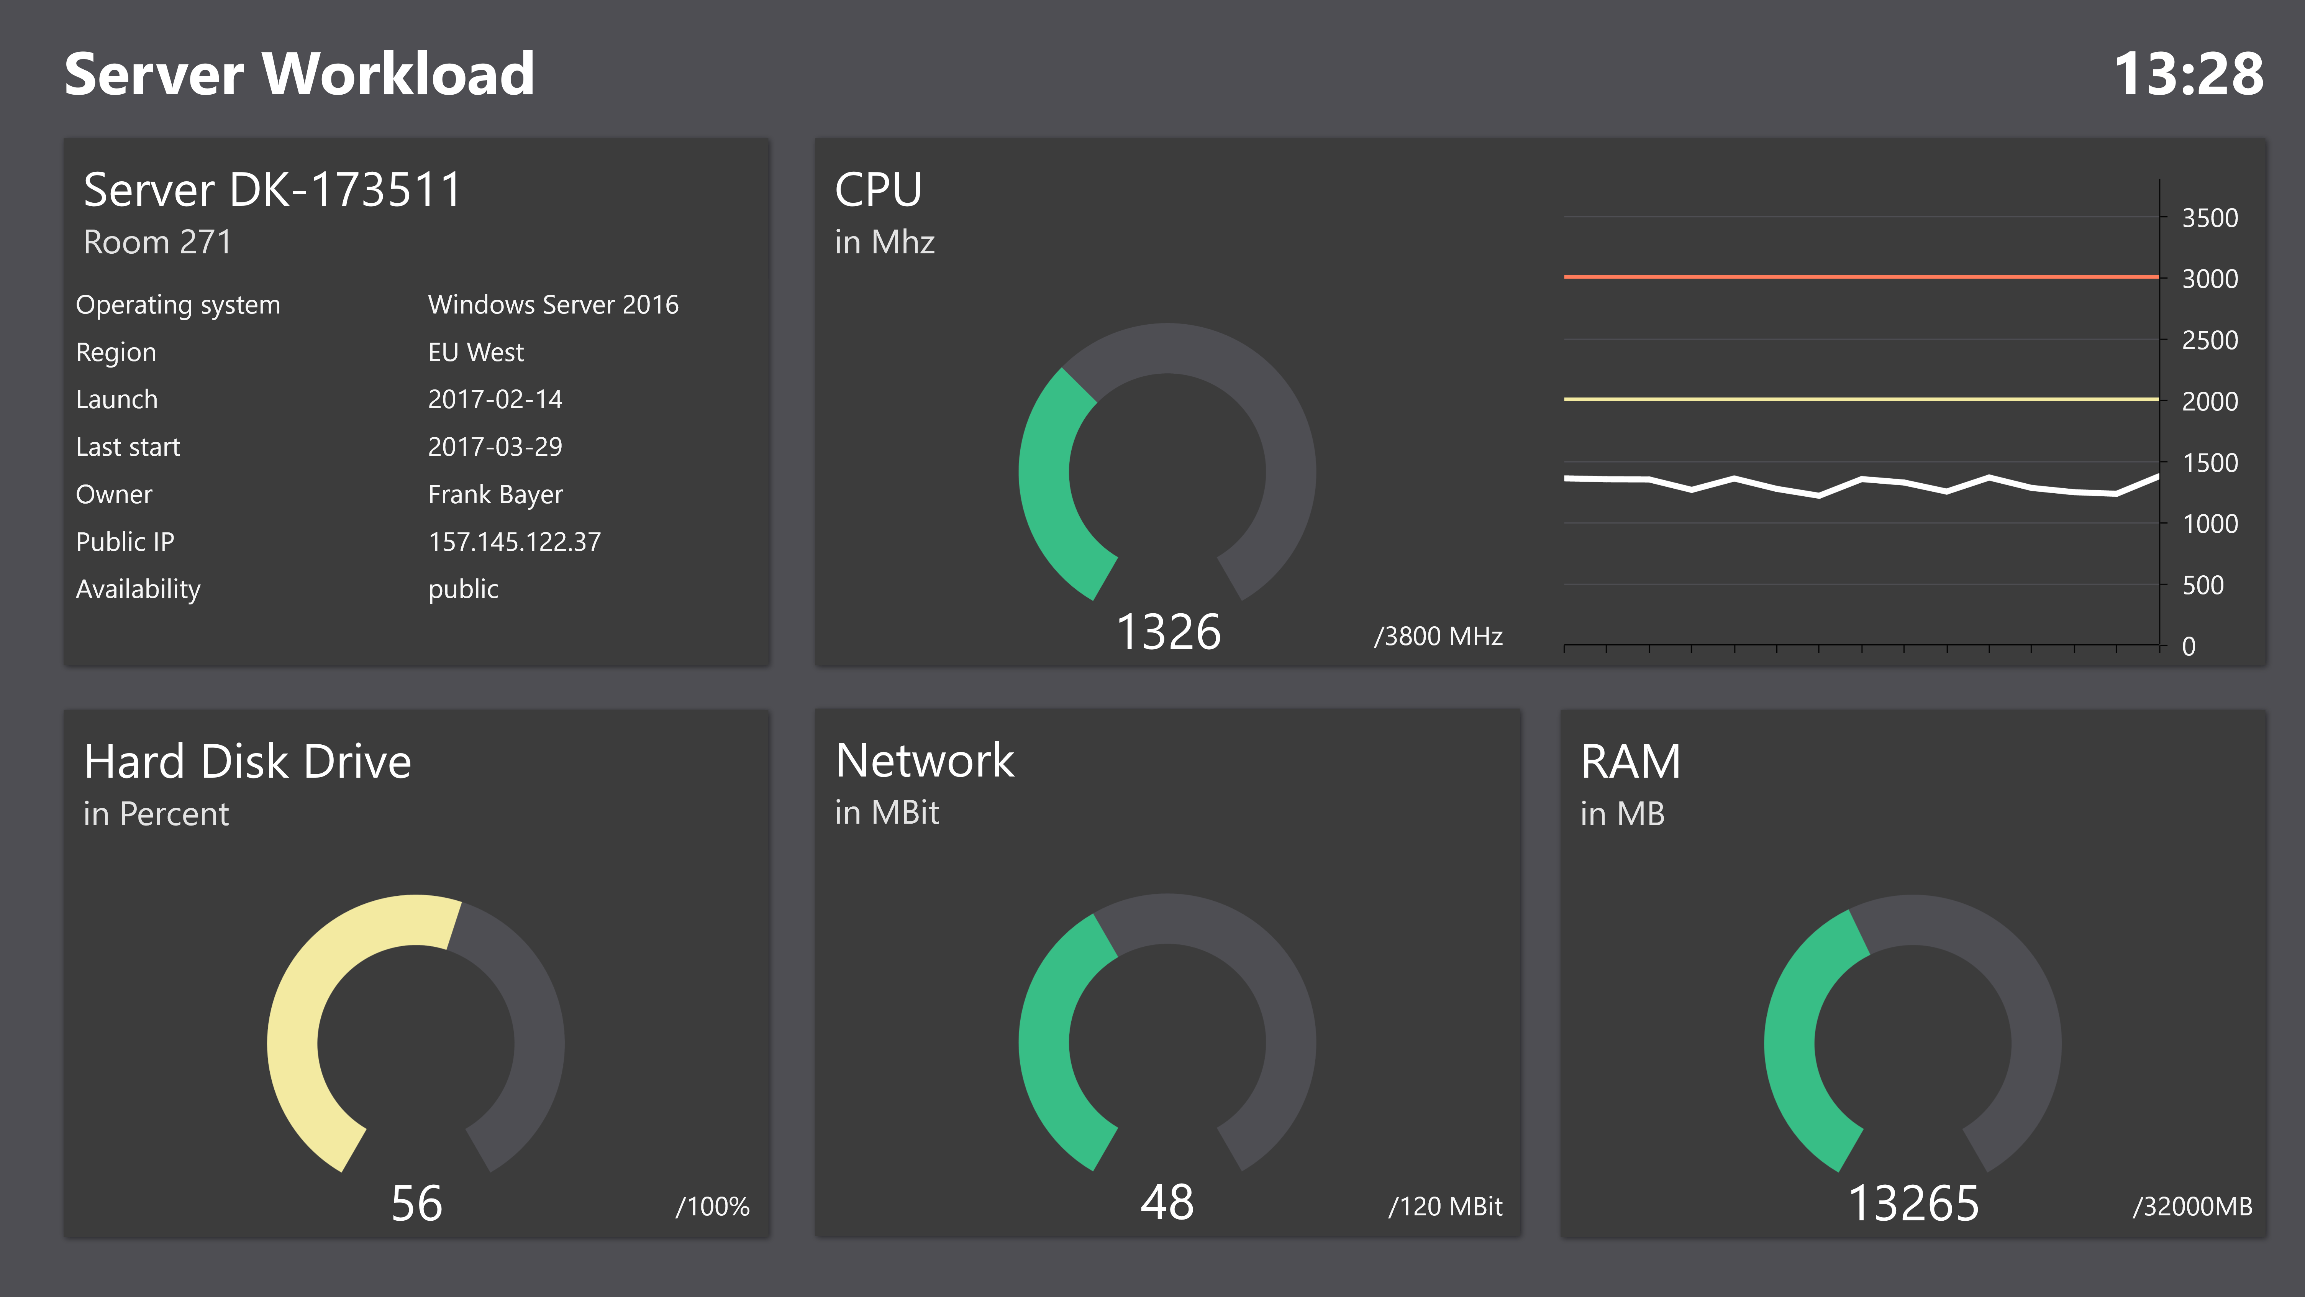Click the 'in Mhz' CPU unit subtitle
The height and width of the screenshot is (1297, 2305).
tap(885, 243)
